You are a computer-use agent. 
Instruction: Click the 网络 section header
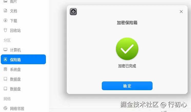pyautogui.click(x=7, y=99)
